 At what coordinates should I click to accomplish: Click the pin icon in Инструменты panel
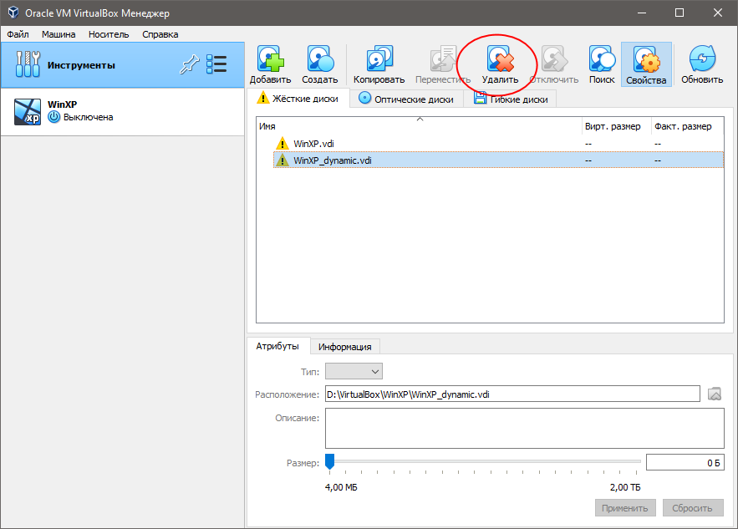(x=189, y=64)
